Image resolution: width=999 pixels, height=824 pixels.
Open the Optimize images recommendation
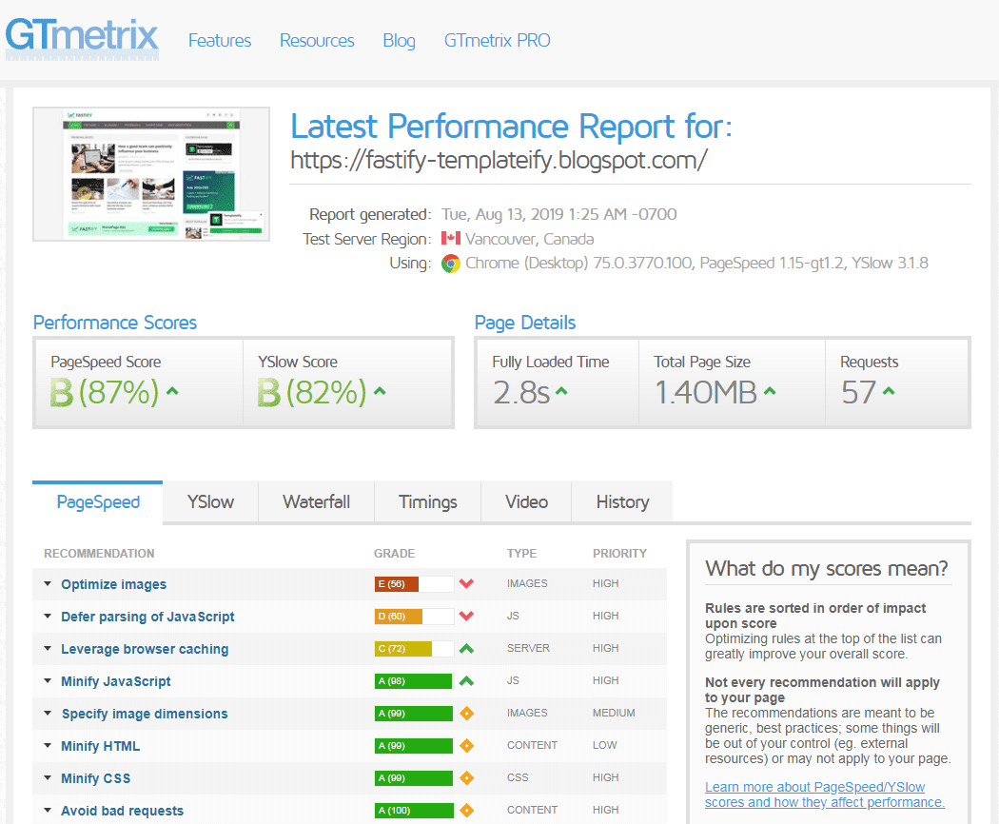click(113, 584)
